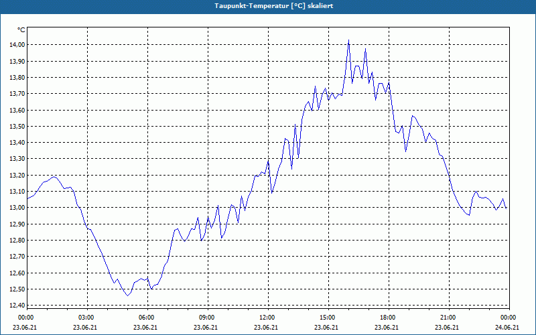Image resolution: width=536 pixels, height=335 pixels.
Task: Select the 13,30 axis value
Action: point(17,159)
